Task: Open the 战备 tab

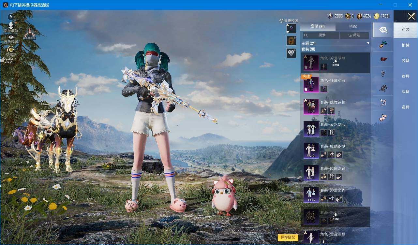Action: pyautogui.click(x=406, y=92)
